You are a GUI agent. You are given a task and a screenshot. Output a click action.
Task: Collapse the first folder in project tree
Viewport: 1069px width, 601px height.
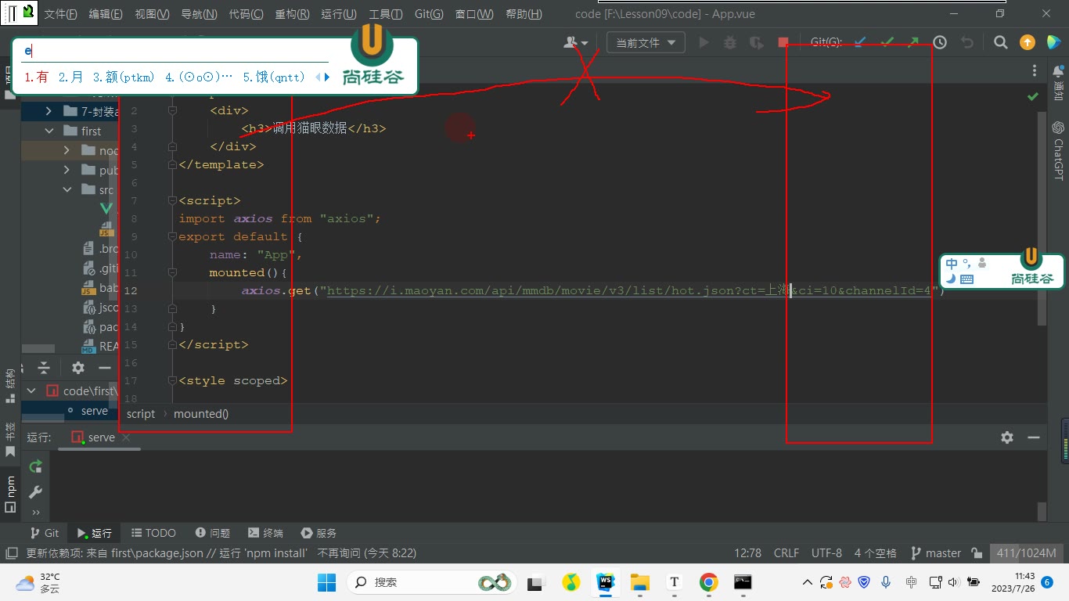[49, 131]
